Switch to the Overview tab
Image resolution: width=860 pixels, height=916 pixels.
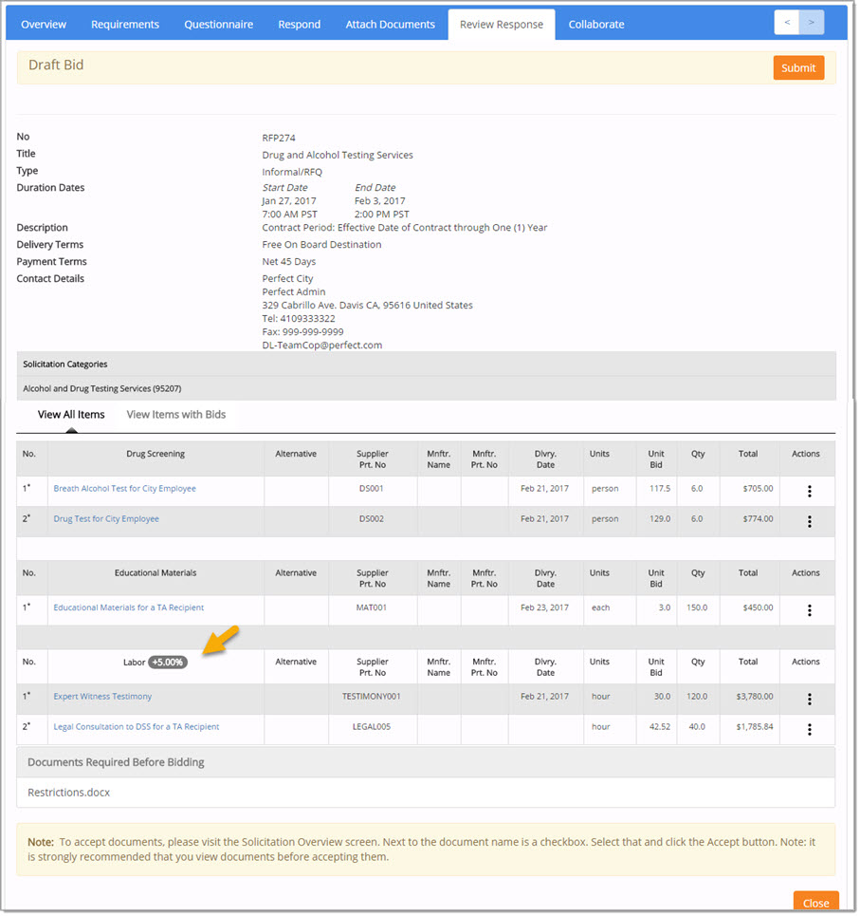(x=44, y=25)
